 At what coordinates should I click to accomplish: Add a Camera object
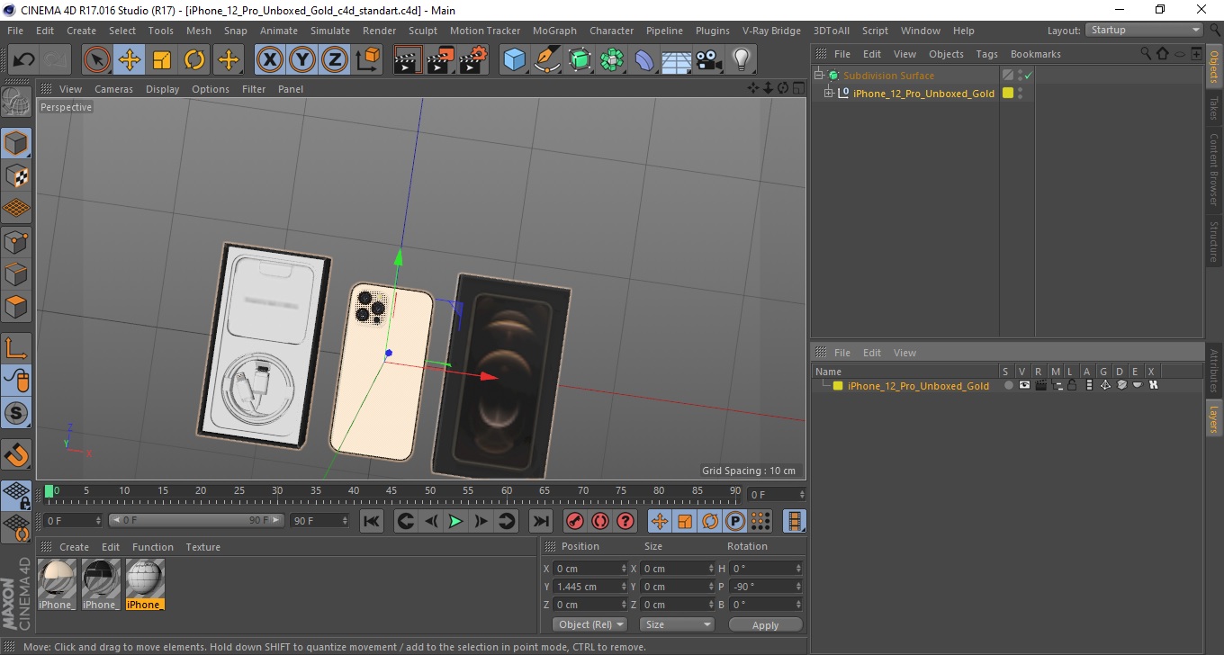[708, 60]
